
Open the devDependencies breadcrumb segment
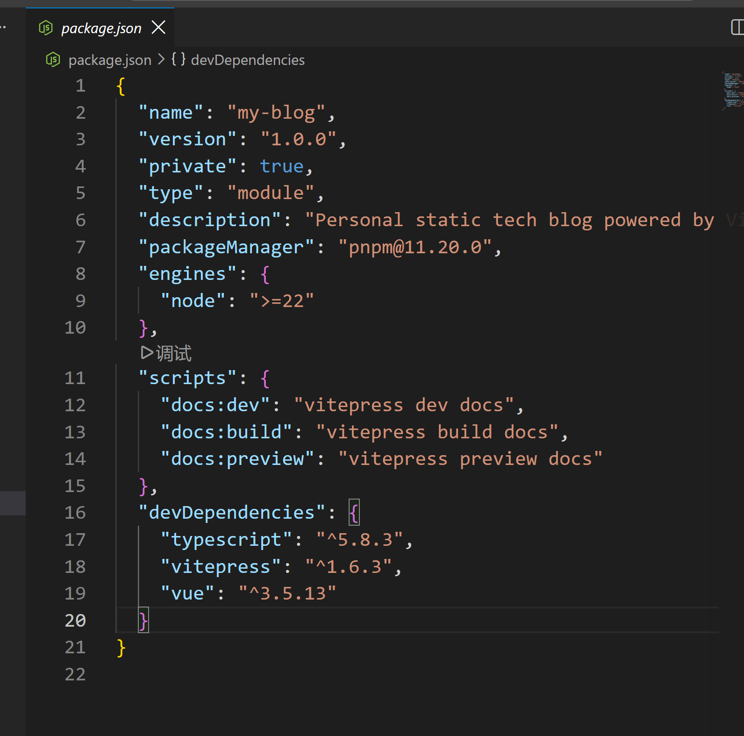pos(248,60)
